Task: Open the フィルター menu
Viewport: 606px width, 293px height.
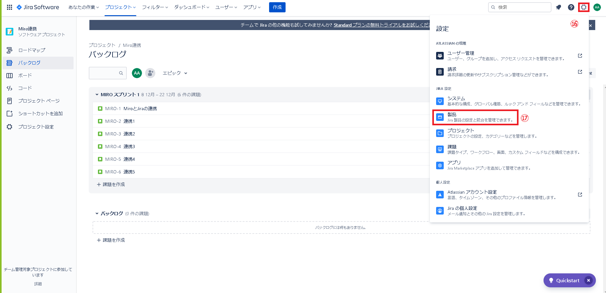Action: (x=155, y=7)
